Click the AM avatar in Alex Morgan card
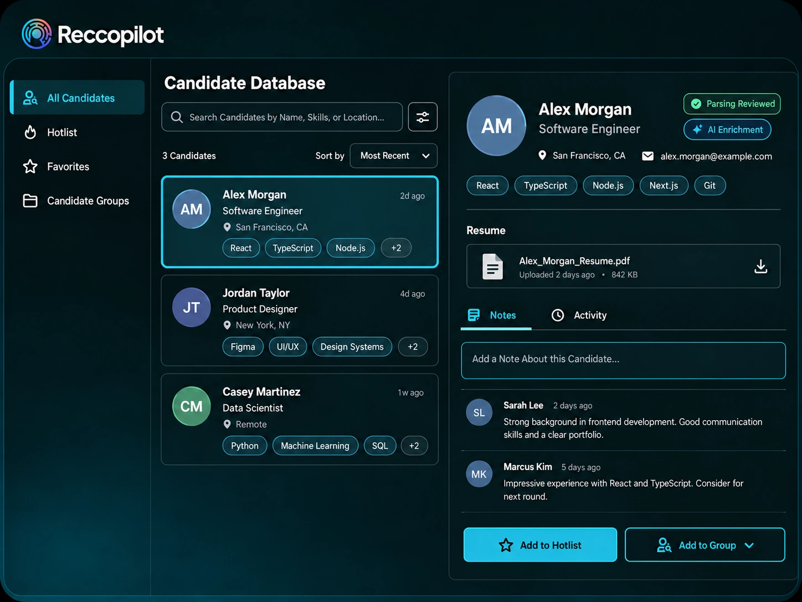Screen dimensions: 802x602 coord(192,210)
